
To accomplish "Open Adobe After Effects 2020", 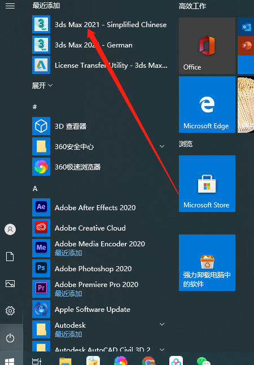I will [100, 207].
